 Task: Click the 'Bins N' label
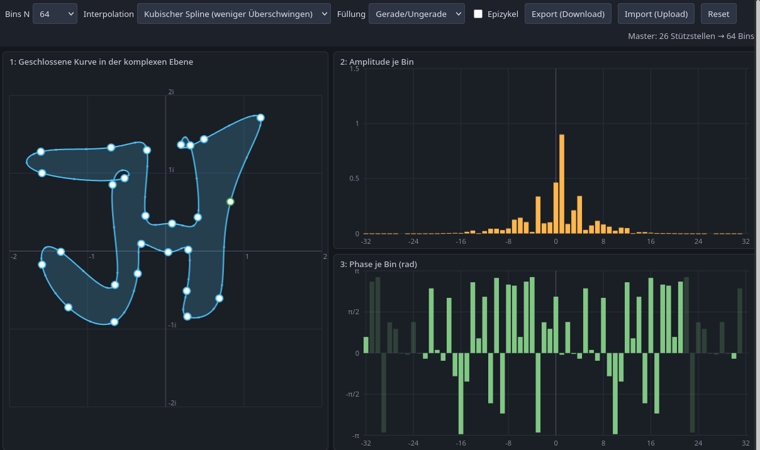tap(17, 14)
